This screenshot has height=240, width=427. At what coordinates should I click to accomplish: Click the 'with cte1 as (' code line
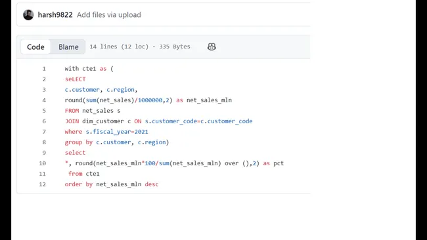89,69
